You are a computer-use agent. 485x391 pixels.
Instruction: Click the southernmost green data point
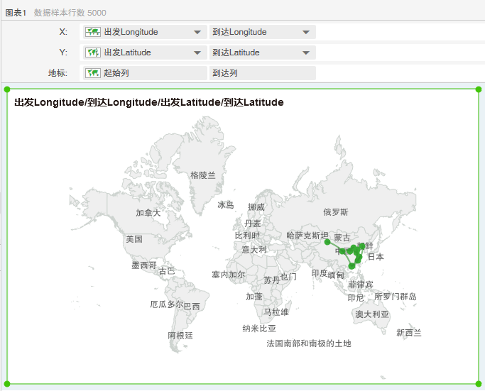coord(352,266)
